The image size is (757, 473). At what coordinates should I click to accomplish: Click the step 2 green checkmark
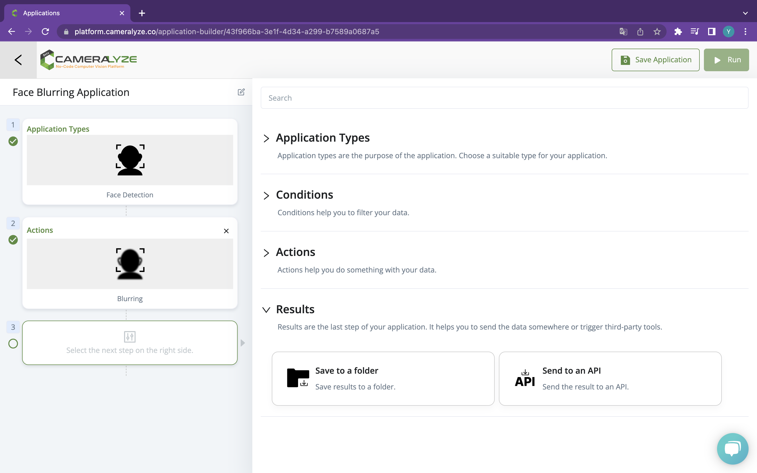coord(13,240)
